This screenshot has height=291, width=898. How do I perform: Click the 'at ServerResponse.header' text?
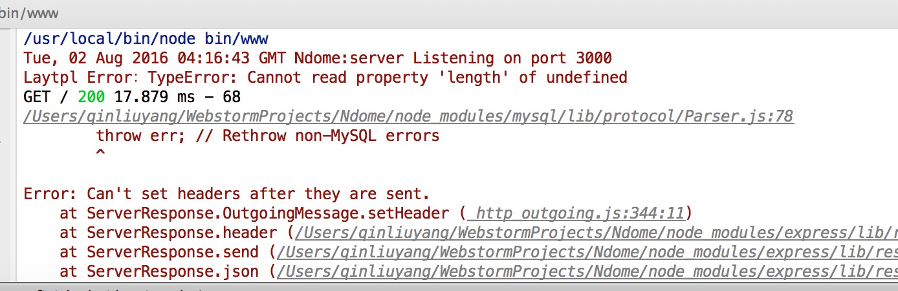click(168, 233)
